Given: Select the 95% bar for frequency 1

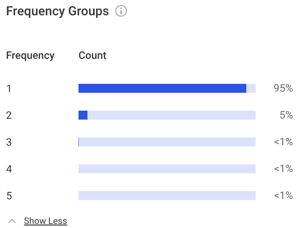Looking at the screenshot, I should pyautogui.click(x=162, y=88).
